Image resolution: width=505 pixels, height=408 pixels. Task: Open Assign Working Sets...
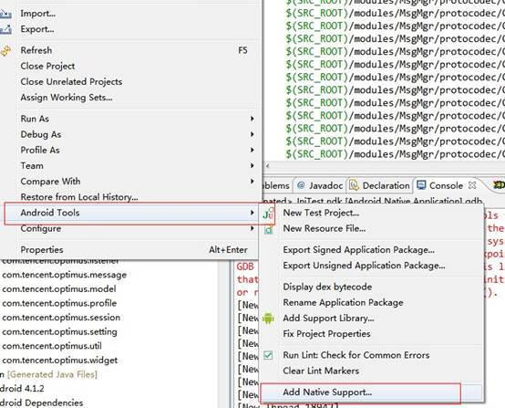pos(130,98)
